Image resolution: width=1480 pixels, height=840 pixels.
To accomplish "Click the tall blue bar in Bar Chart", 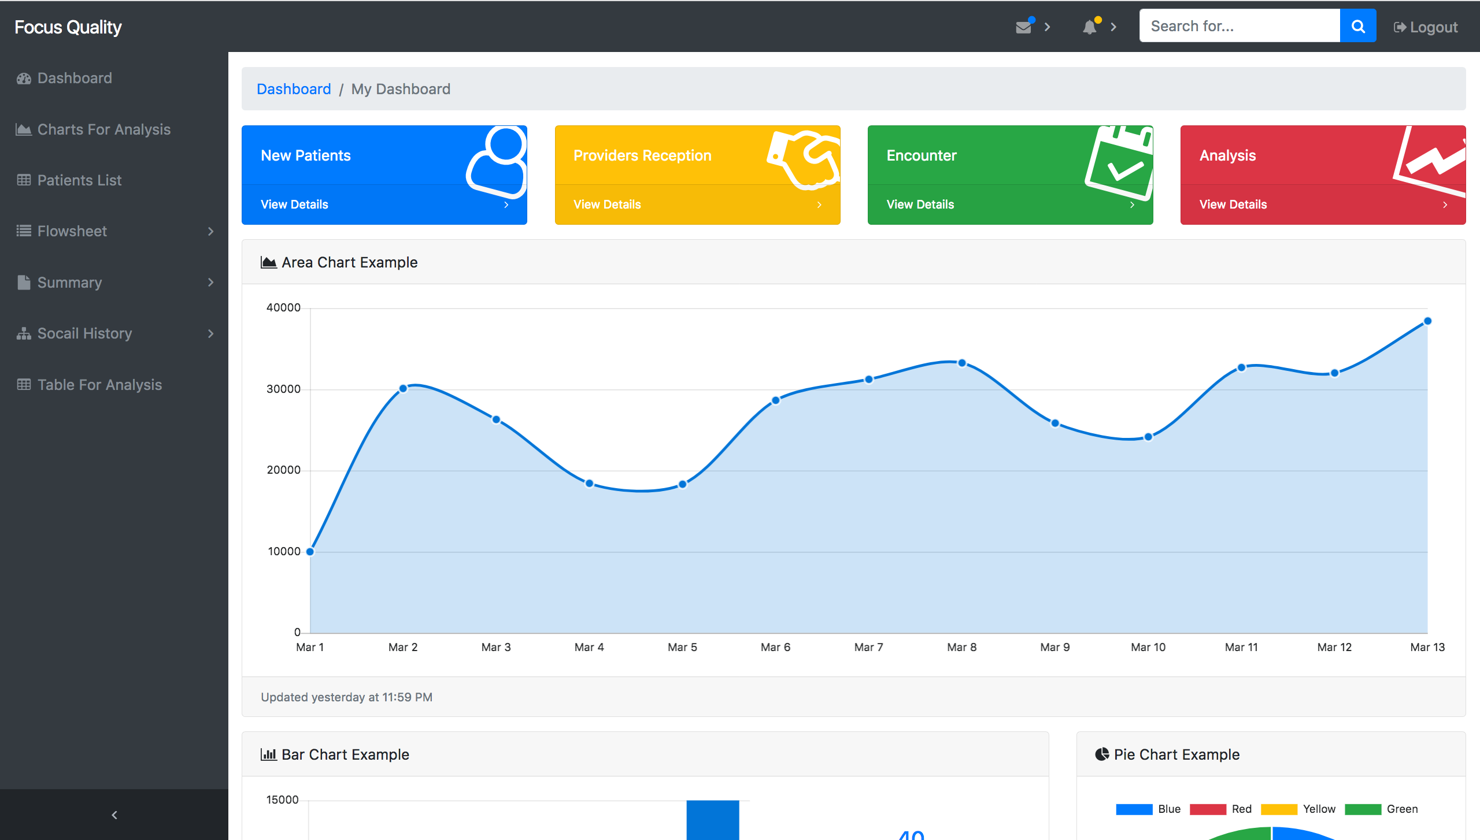I will click(x=713, y=820).
